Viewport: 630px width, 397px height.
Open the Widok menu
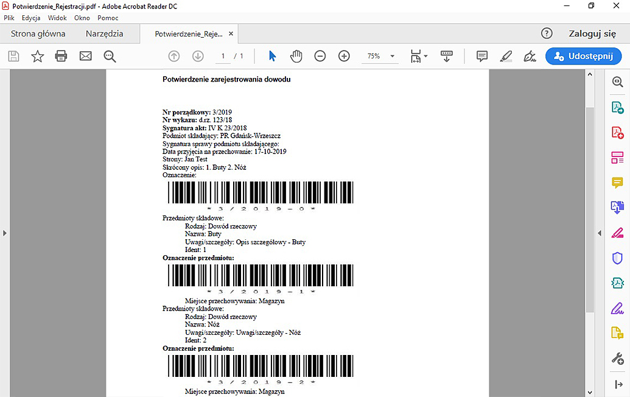(57, 18)
